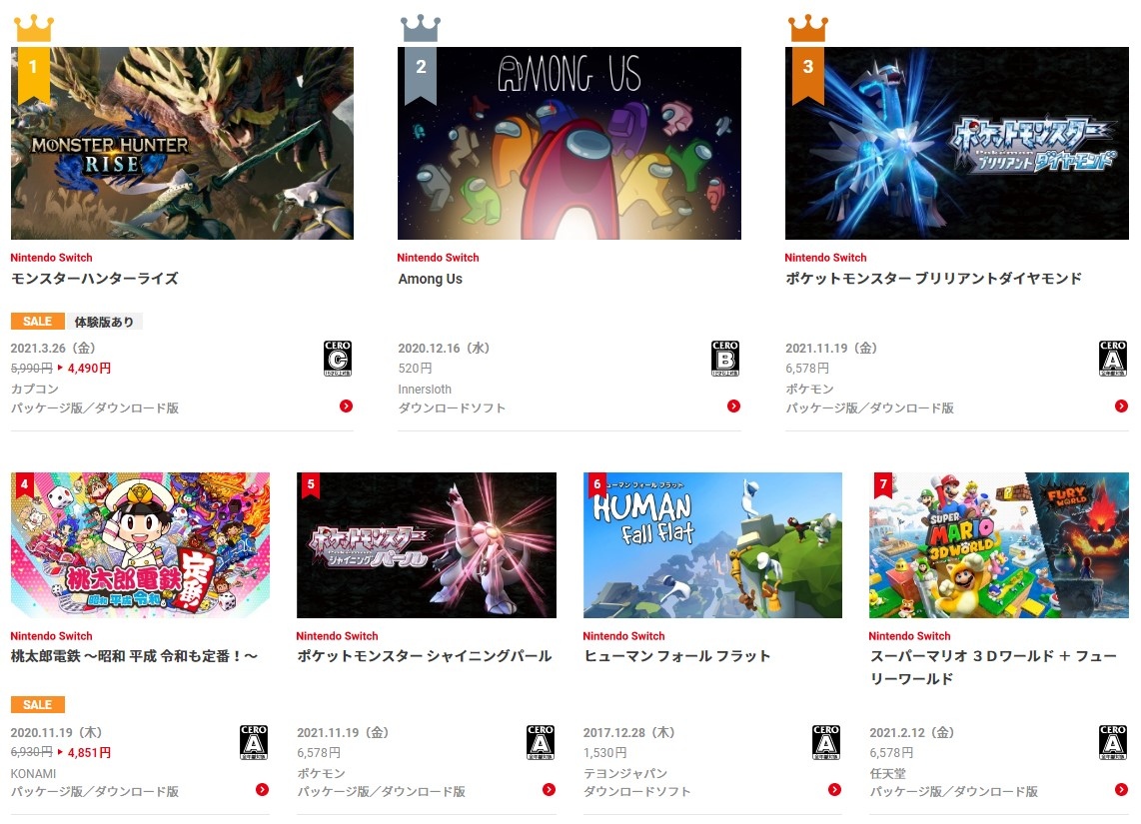Click the red arrow icon for Pokémon Brilliant Diamond
Viewport: 1141px width, 824px height.
1121,406
